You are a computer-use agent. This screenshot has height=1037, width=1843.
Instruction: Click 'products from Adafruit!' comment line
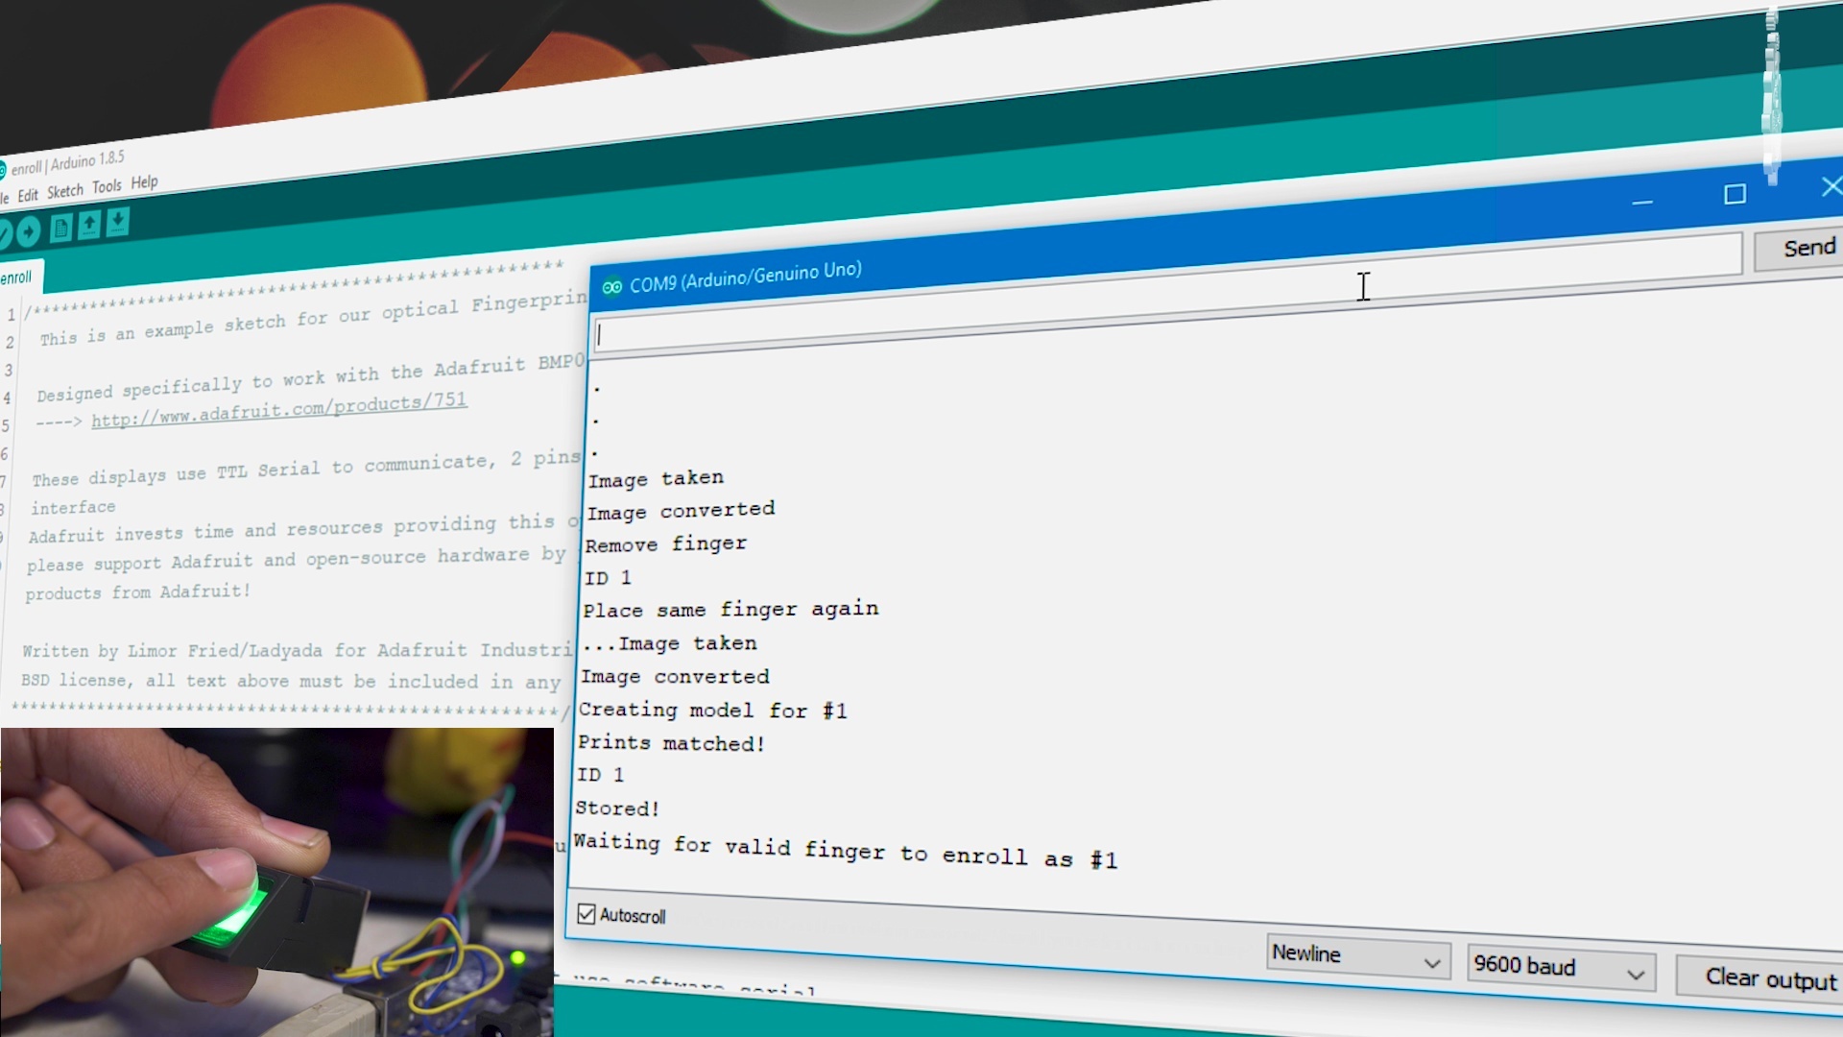click(137, 592)
